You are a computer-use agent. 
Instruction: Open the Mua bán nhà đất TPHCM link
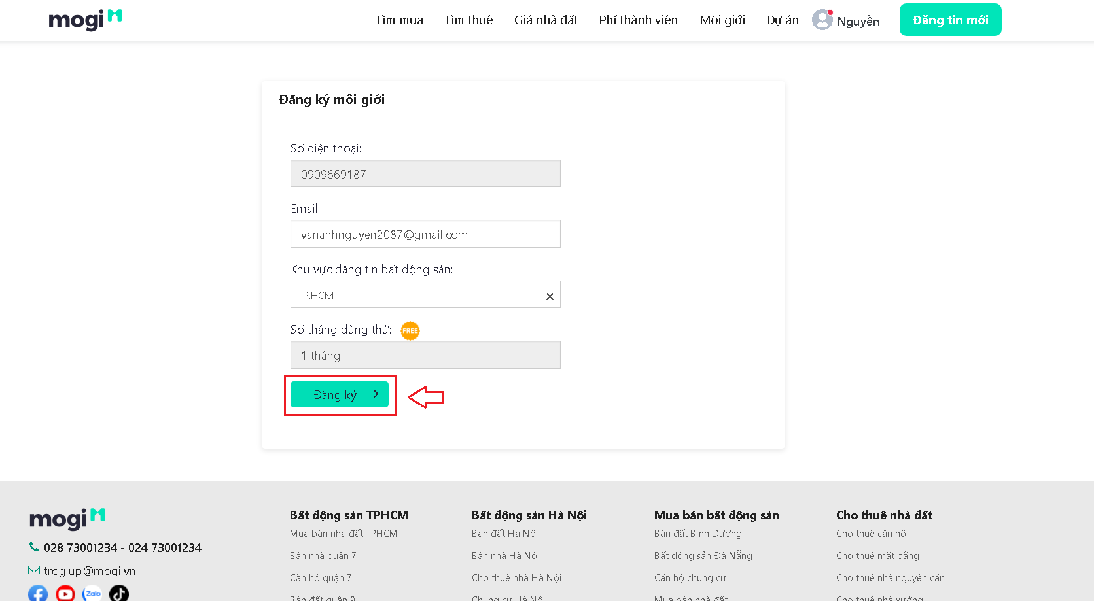344,534
